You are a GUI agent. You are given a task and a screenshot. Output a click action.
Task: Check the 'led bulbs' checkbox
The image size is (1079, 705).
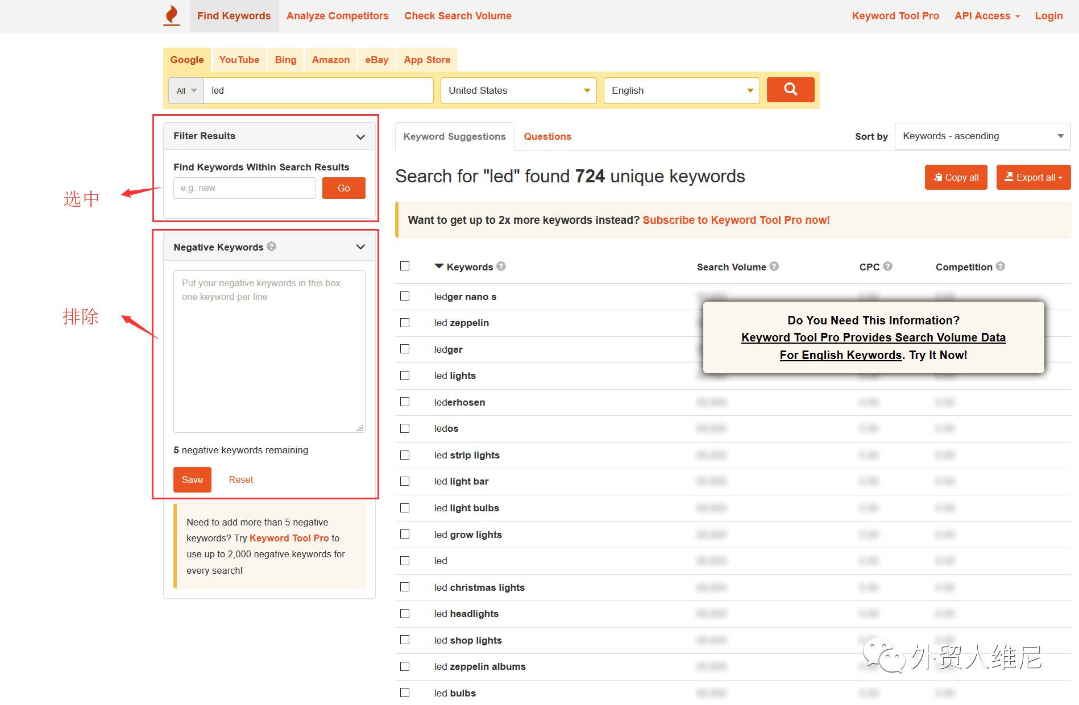coord(405,693)
